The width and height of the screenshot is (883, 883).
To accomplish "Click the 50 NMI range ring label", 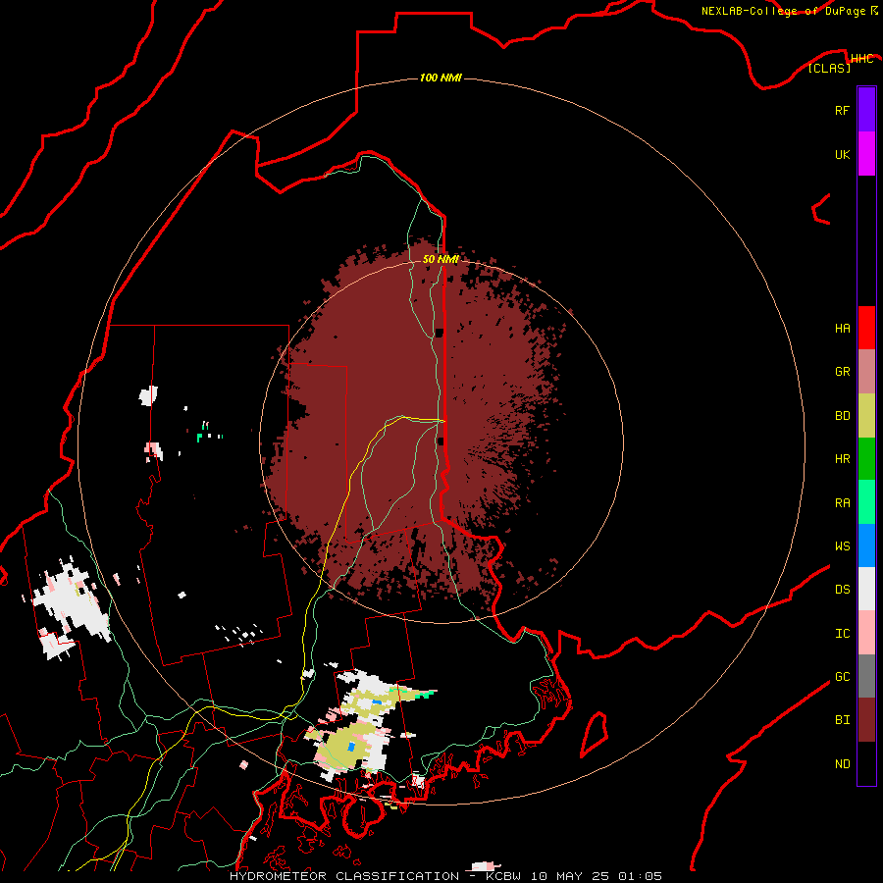I will [x=441, y=259].
